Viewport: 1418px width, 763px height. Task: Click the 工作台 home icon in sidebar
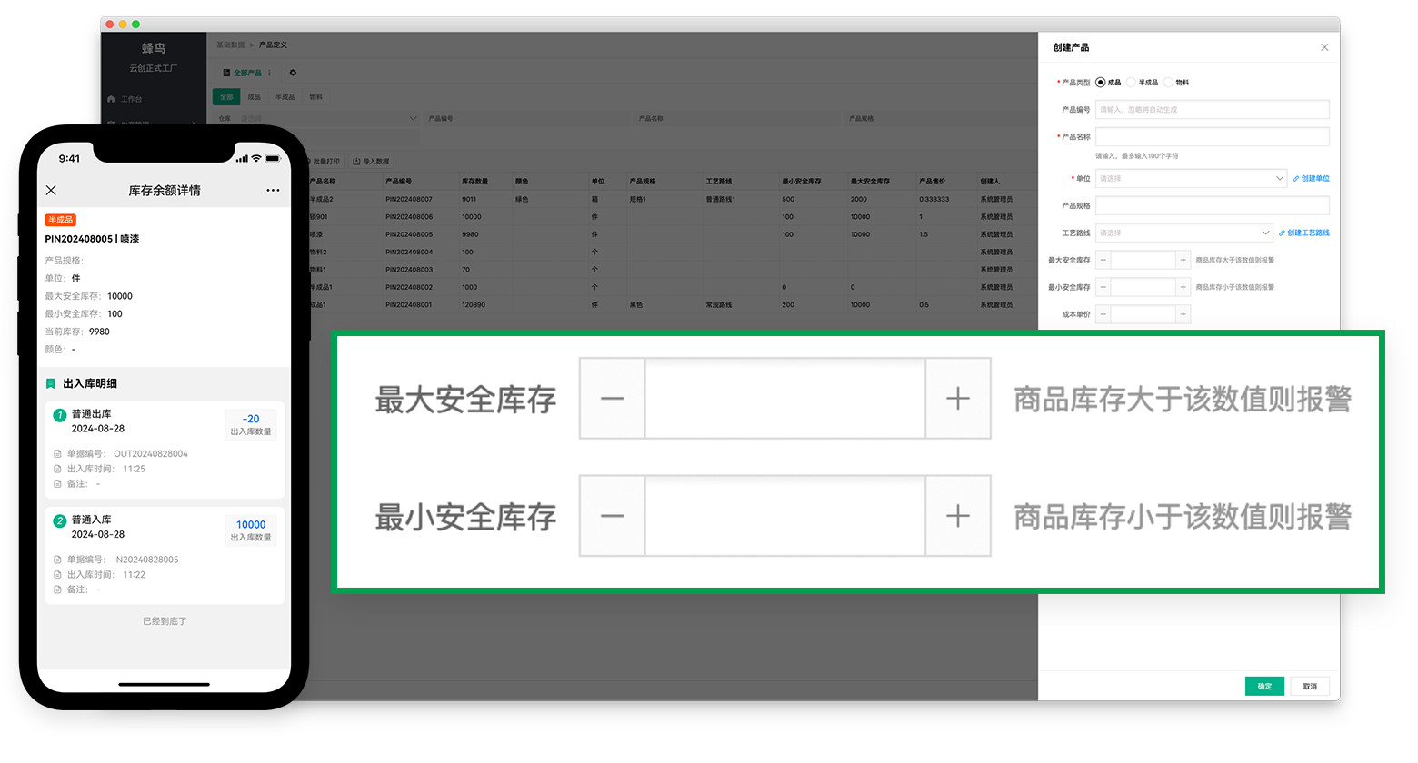click(x=111, y=99)
